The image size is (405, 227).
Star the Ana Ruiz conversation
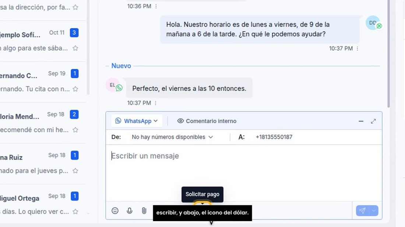click(x=75, y=170)
